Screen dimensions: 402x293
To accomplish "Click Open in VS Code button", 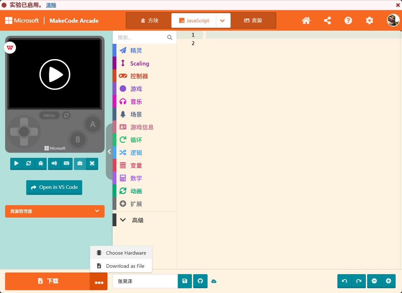I will pos(54,187).
